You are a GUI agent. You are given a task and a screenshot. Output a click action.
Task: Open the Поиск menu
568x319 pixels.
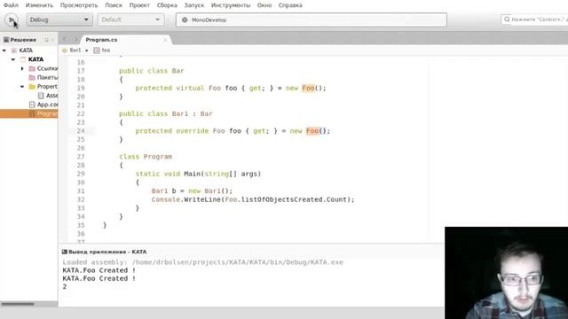click(114, 5)
